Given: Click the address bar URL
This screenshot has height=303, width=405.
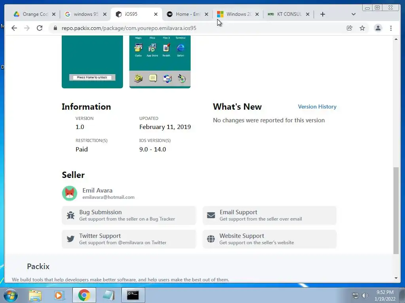Looking at the screenshot, I should click(129, 28).
